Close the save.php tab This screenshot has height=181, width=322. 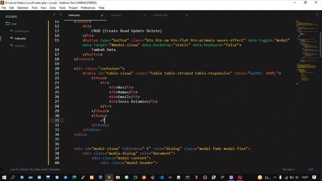tap(144, 15)
